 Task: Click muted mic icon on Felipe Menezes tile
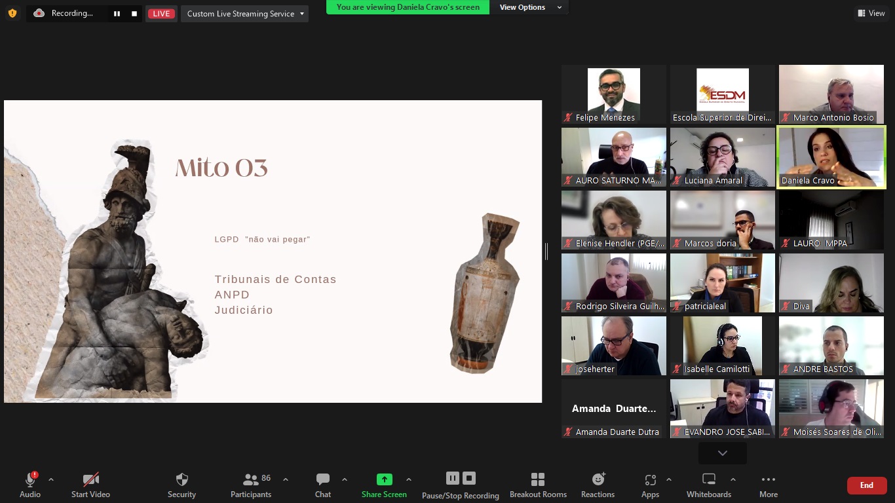click(568, 118)
